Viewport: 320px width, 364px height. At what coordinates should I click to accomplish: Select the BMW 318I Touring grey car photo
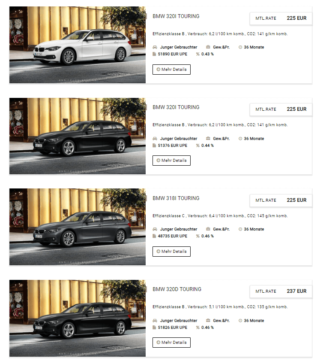click(78, 227)
